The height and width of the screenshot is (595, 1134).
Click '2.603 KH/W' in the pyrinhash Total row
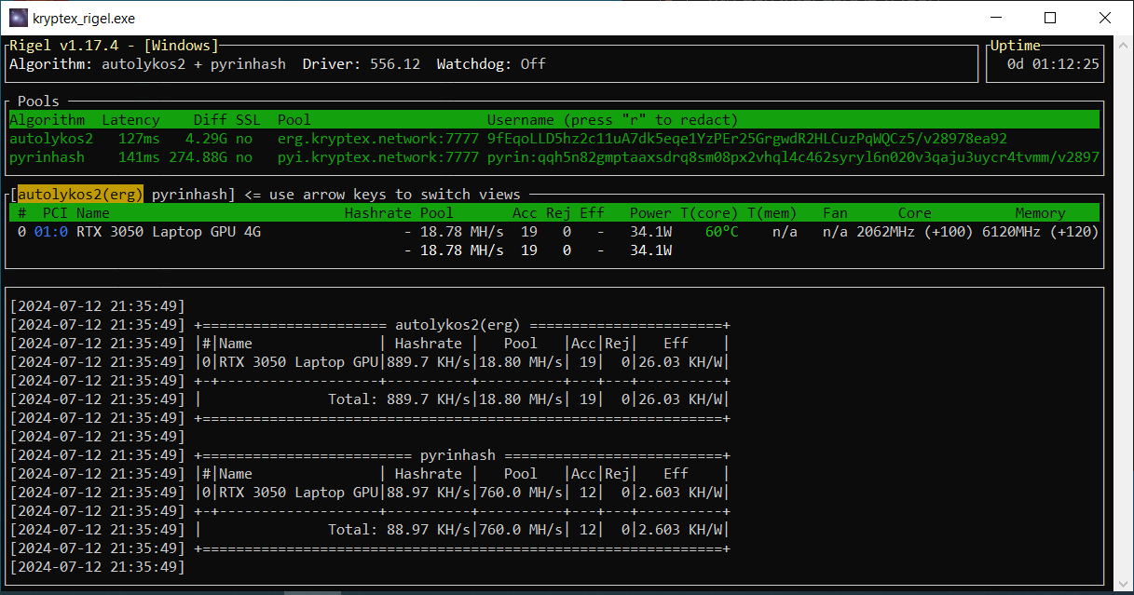[x=680, y=530]
